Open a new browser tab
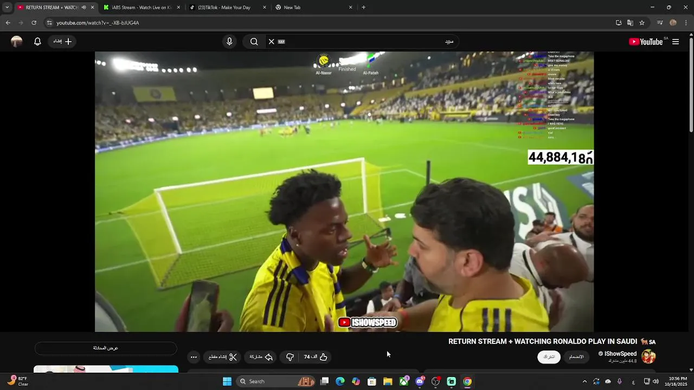The height and width of the screenshot is (390, 694). tap(363, 8)
